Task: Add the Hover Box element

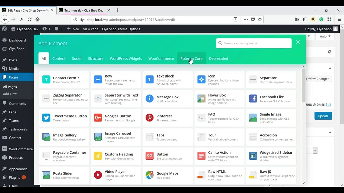Action: coord(219,99)
